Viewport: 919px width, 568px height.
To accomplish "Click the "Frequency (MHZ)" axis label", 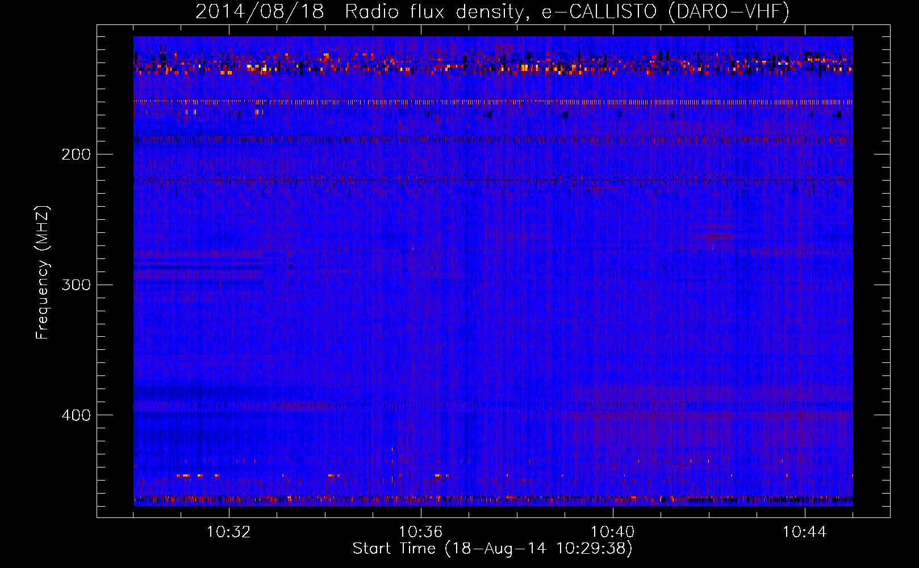I will pyautogui.click(x=43, y=273).
